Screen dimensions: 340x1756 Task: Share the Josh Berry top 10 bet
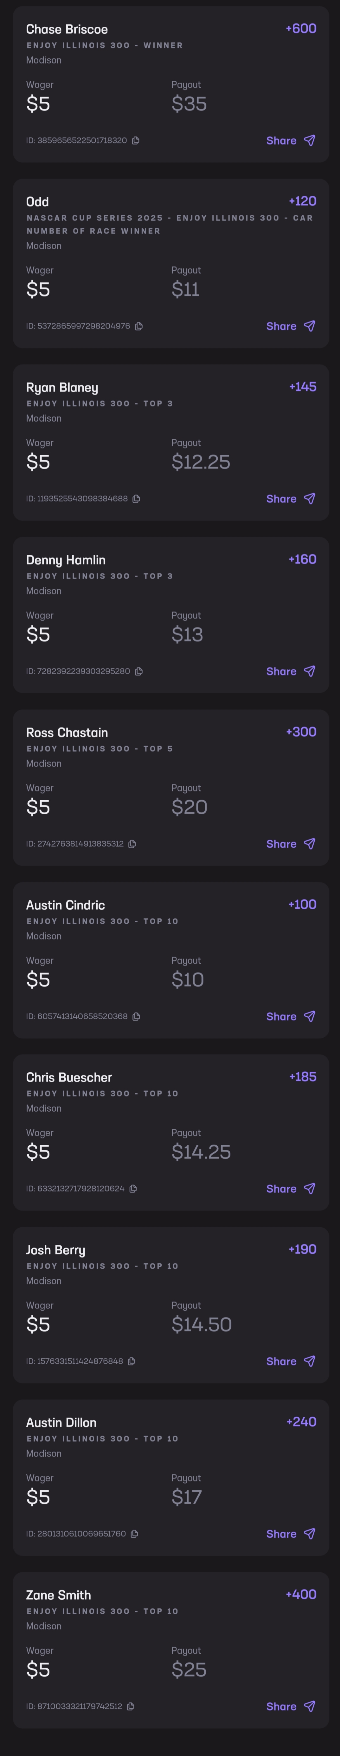(x=290, y=1361)
